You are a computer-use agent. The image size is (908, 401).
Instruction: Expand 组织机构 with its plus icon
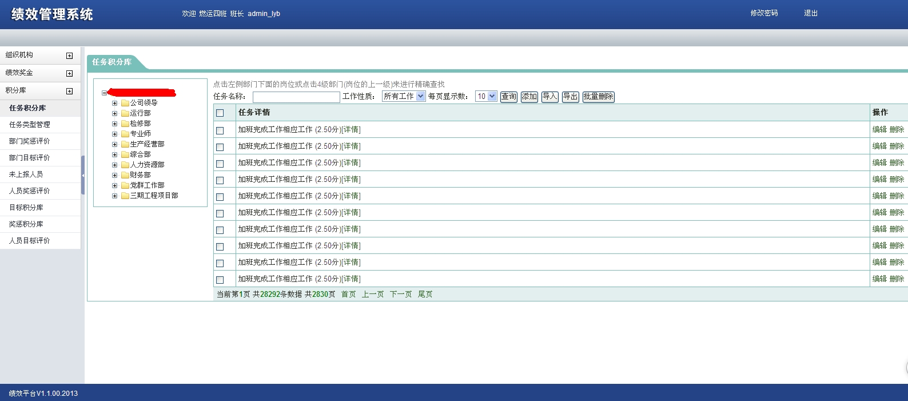pyautogui.click(x=70, y=55)
